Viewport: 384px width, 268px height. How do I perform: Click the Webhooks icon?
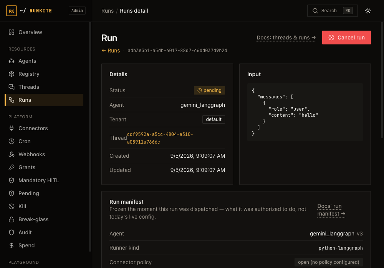[12, 154]
